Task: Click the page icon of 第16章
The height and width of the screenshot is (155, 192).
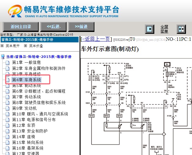Action: tap(8, 148)
